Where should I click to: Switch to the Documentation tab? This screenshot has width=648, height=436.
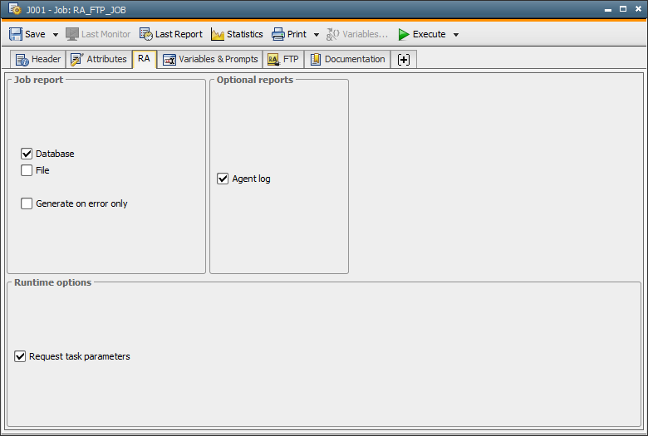[x=347, y=59]
